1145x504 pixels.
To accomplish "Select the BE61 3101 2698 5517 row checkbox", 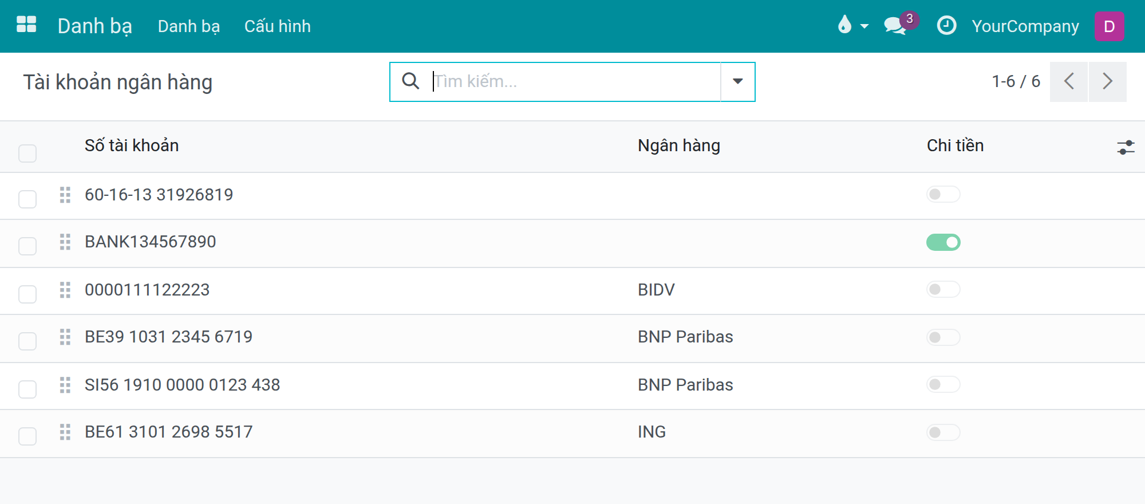I will tap(27, 436).
